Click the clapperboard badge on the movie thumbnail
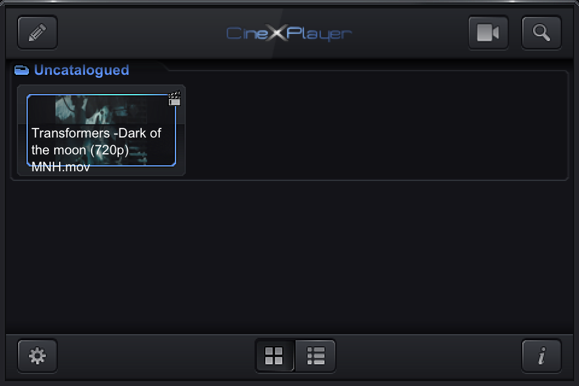This screenshot has height=386, width=579. click(x=174, y=99)
